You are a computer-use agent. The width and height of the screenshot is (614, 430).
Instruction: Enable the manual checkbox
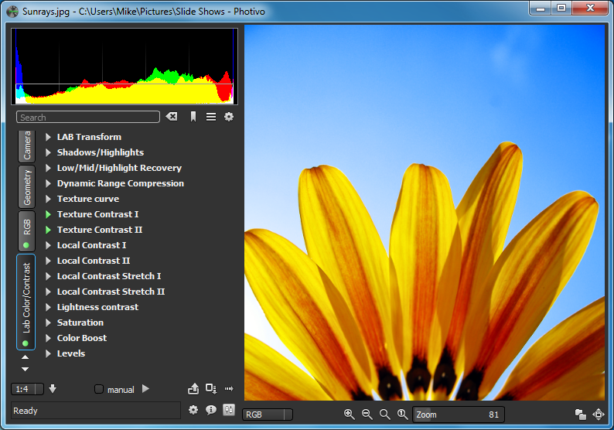click(x=99, y=390)
